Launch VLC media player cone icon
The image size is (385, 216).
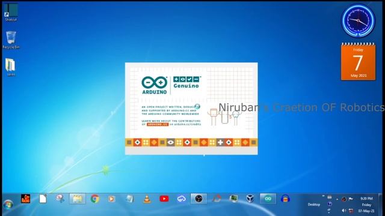coord(147,199)
